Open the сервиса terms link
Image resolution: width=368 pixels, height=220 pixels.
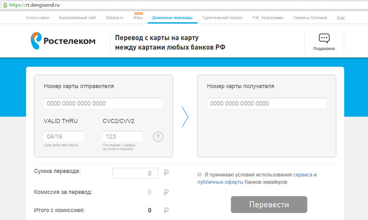[x=303, y=175]
